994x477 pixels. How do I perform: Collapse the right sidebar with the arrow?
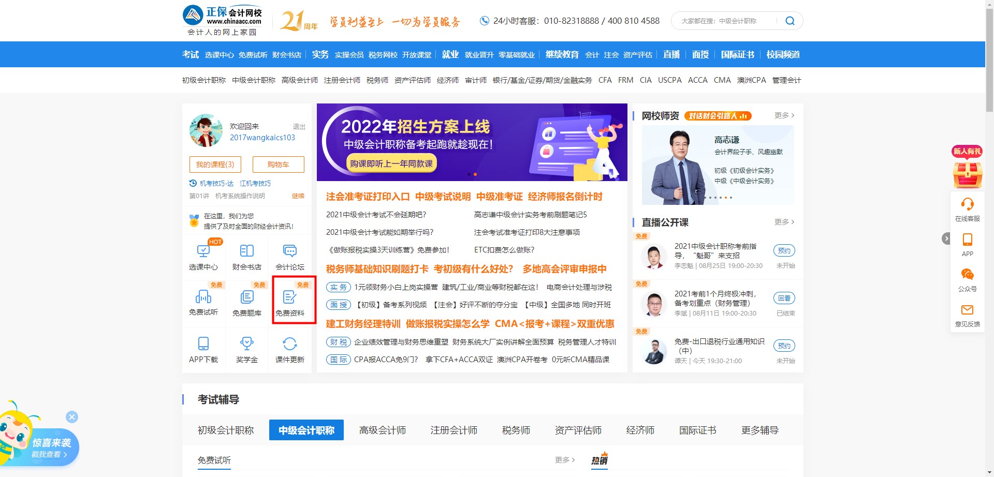point(946,238)
